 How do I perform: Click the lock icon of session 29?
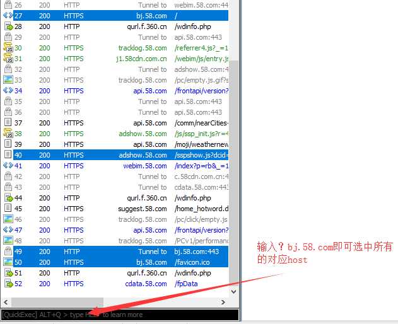tap(8, 37)
